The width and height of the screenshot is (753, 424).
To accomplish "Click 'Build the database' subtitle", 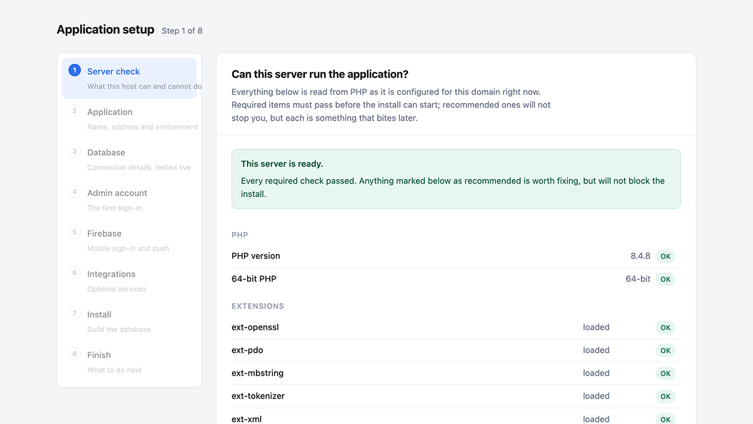I will [119, 330].
